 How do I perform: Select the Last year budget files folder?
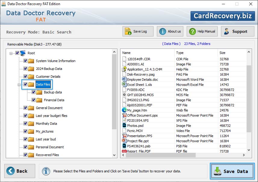tap(51, 116)
